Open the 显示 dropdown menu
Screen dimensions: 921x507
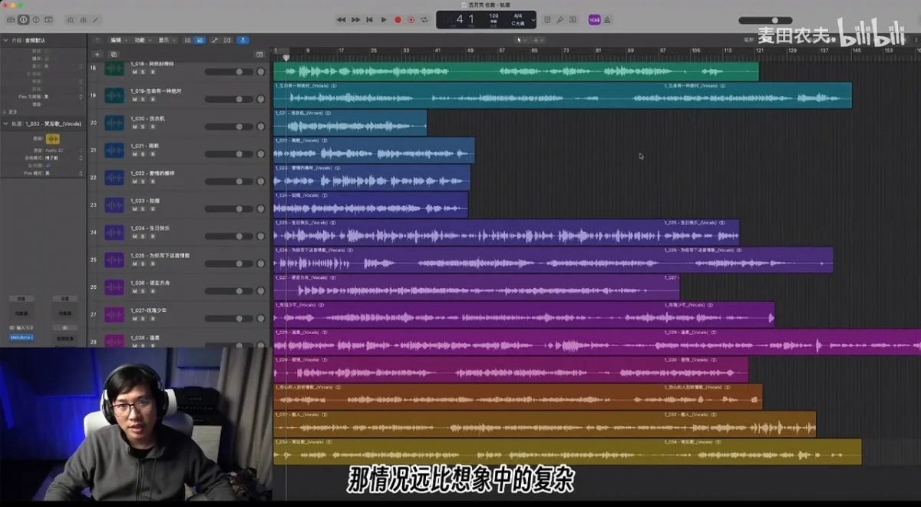[164, 39]
